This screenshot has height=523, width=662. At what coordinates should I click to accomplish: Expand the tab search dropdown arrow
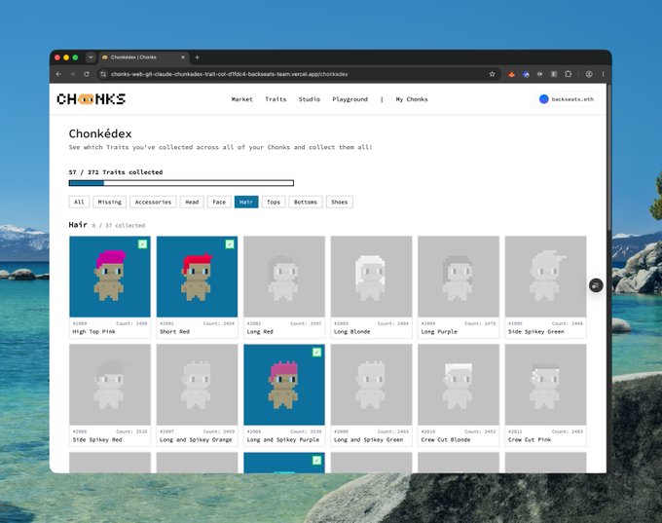coord(91,57)
